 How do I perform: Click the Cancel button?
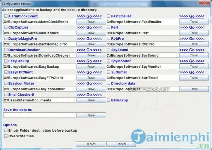pyautogui.click(x=121, y=144)
